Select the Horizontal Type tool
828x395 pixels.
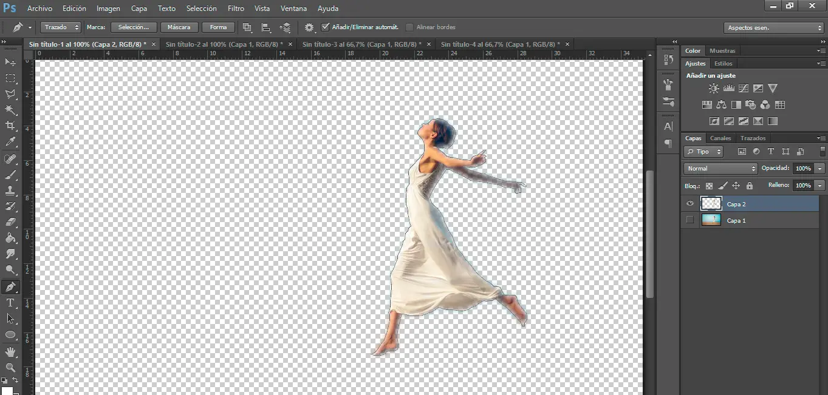point(10,303)
